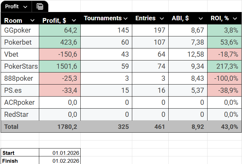Viewport: 242px width, 164px height.
Task: Click the Total row label cell
Action: point(20,127)
